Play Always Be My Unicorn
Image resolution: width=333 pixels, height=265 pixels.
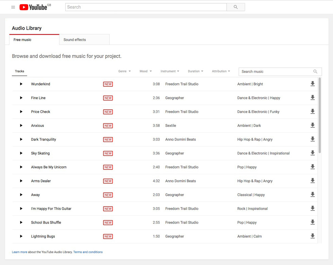click(21, 167)
